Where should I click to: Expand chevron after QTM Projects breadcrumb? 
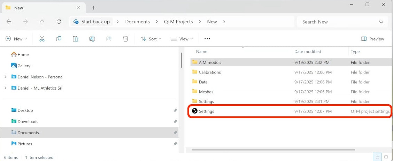click(x=200, y=22)
